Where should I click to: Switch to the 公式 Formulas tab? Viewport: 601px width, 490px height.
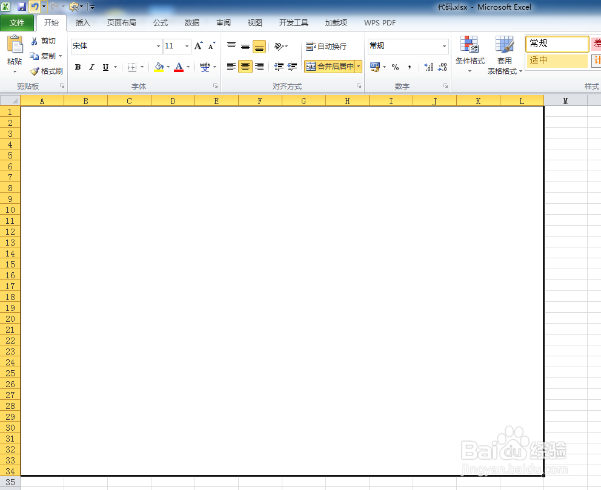160,23
